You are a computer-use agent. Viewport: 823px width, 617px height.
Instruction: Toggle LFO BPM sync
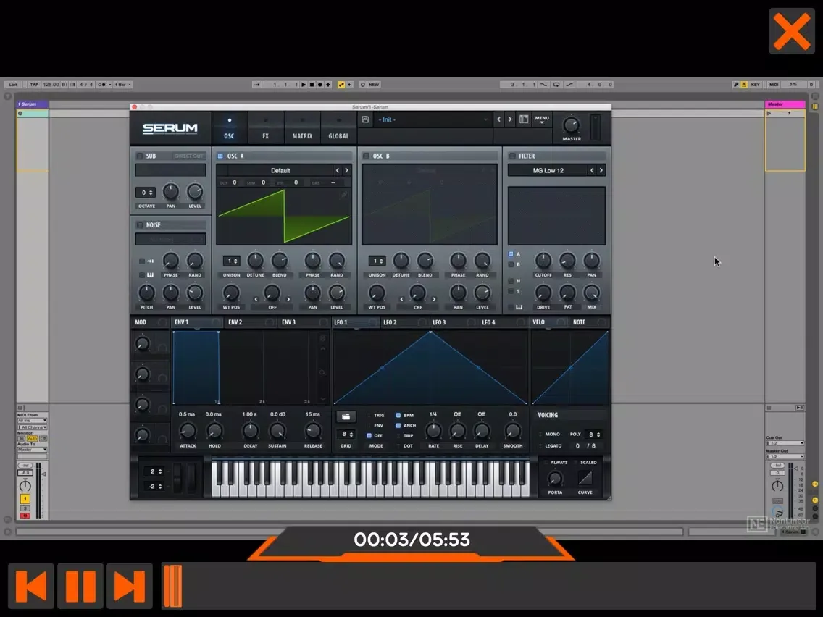coord(398,416)
